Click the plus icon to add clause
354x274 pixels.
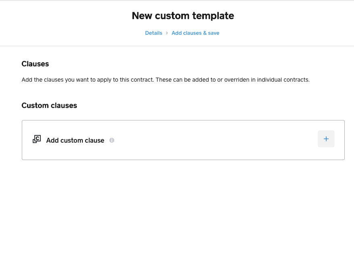pos(326,139)
